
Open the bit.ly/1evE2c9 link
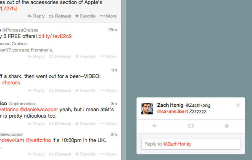(x=55, y=36)
